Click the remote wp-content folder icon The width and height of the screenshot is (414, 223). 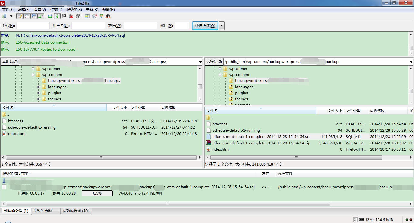tap(225, 75)
